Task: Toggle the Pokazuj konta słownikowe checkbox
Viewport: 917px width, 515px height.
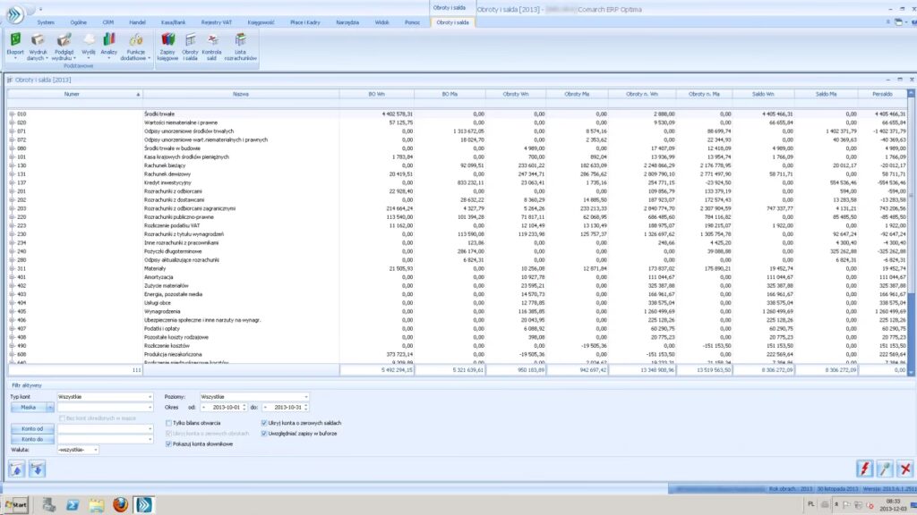Action: pyautogui.click(x=169, y=443)
